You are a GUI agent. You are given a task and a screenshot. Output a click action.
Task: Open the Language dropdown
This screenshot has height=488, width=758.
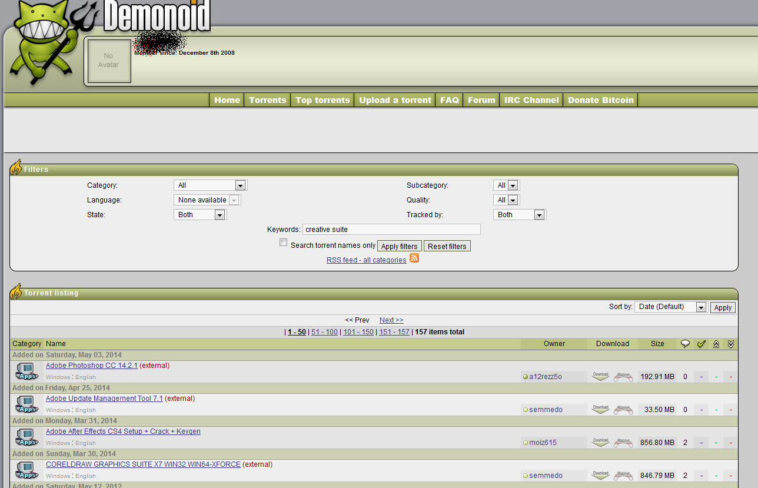click(x=207, y=200)
